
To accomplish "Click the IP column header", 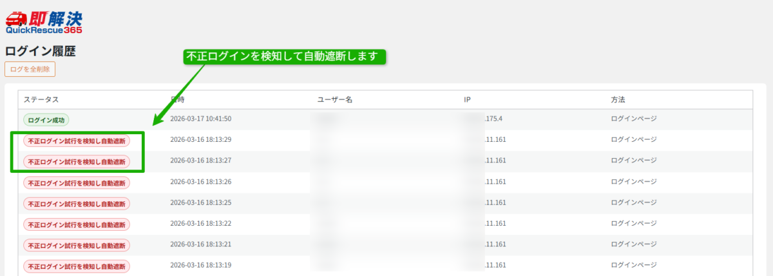I will 468,100.
